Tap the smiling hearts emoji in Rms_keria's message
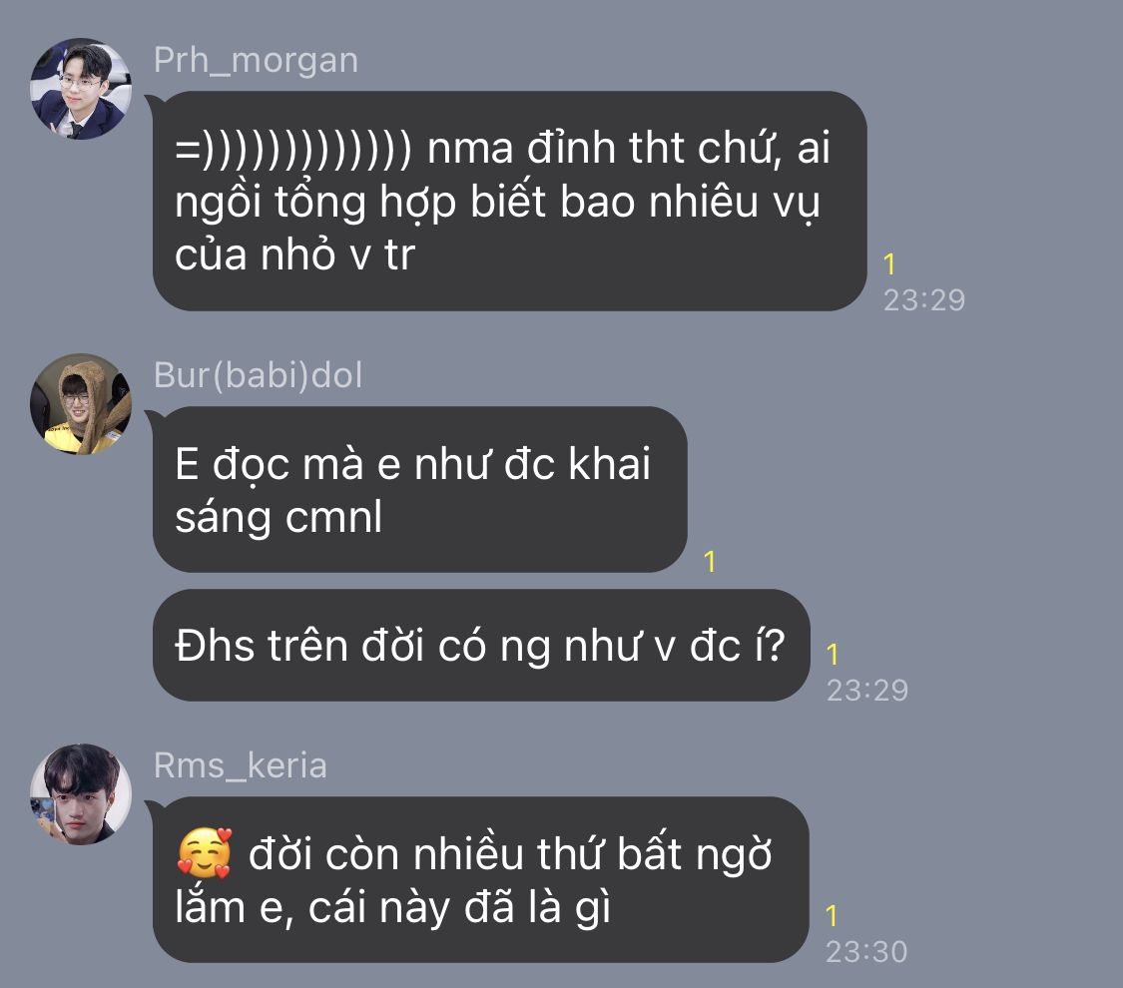1123x988 pixels. pyautogui.click(x=204, y=853)
